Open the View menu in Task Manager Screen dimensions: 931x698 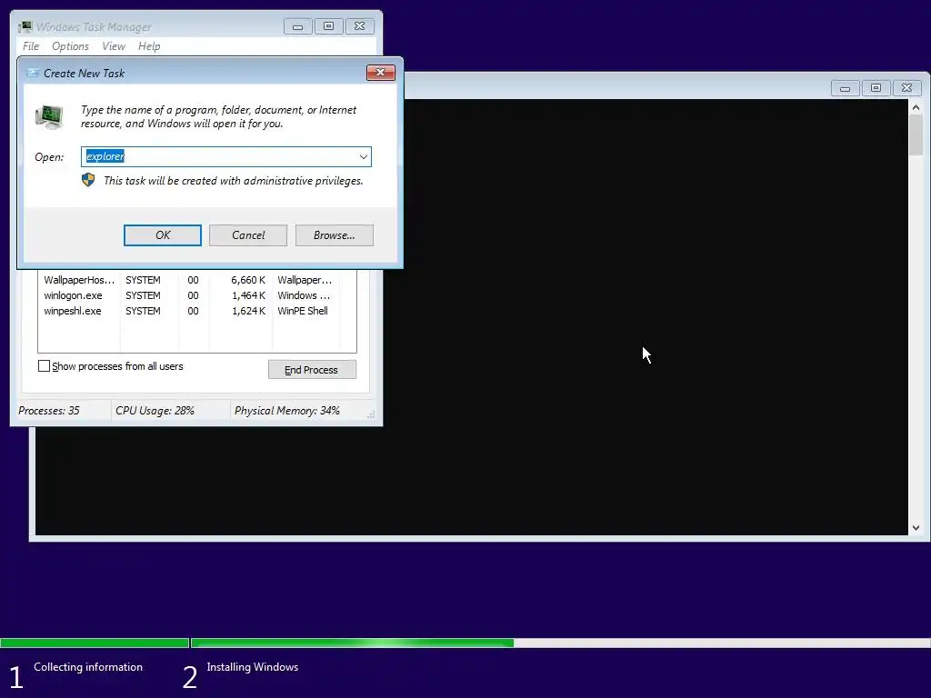coord(114,45)
